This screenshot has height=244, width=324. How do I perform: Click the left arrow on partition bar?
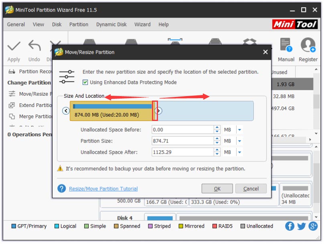[x=66, y=111]
